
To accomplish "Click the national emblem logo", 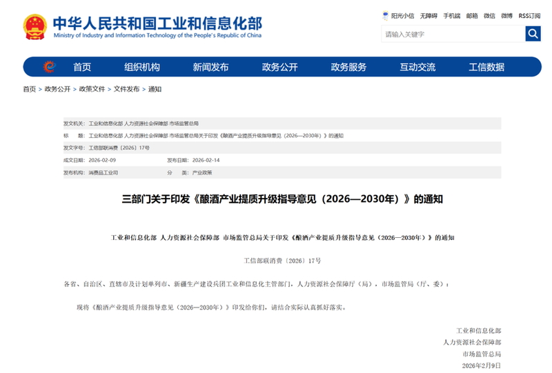I will 35,27.
